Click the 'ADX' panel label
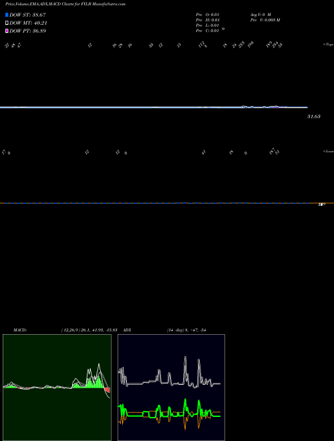The image size is (334, 441). (x=127, y=330)
